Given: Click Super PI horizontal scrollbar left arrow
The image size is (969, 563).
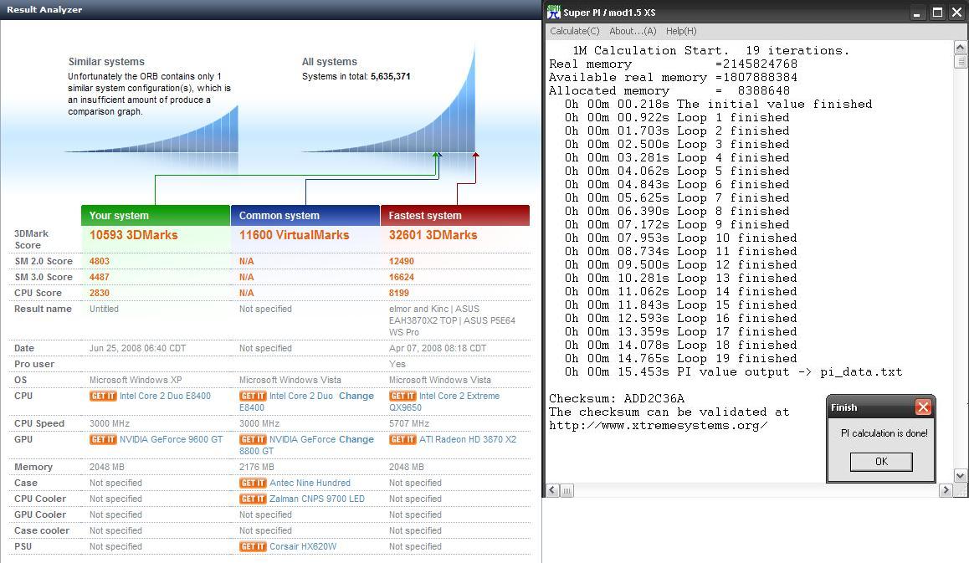Looking at the screenshot, I should (x=553, y=490).
